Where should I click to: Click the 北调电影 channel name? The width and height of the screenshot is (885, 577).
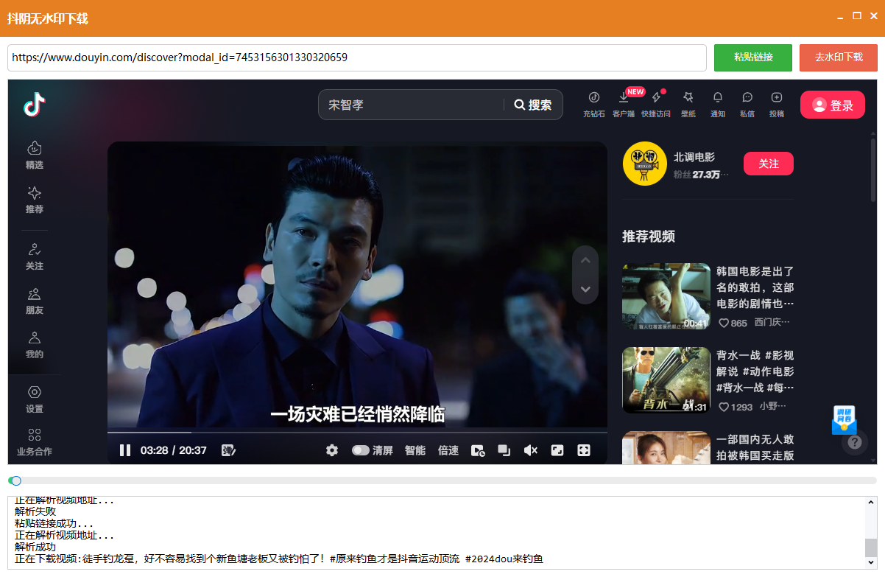pyautogui.click(x=694, y=157)
